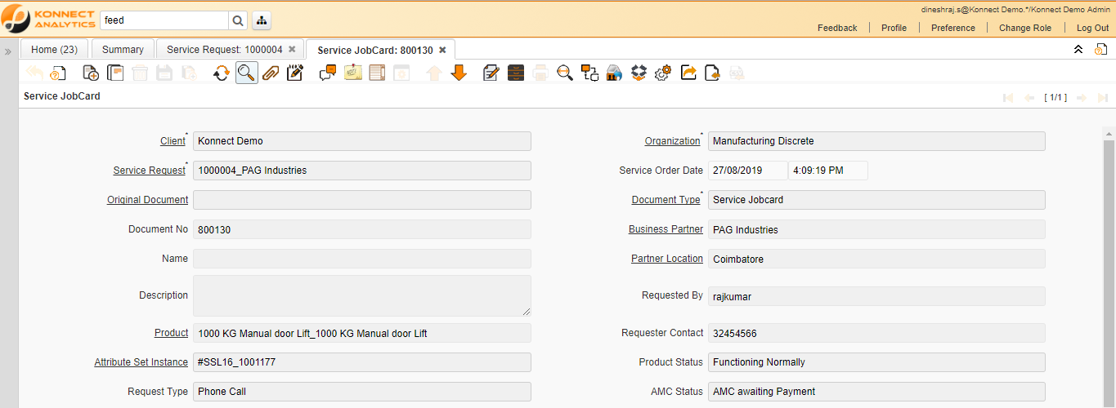Go to detail record orange down arrow
Image resolution: width=1116 pixels, height=408 pixels.
[459, 73]
